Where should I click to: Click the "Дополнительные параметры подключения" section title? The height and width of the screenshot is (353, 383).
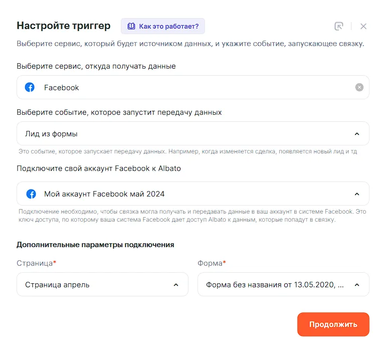[95, 245]
